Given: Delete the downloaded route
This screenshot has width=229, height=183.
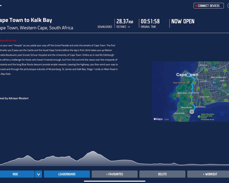Looking at the screenshot, I should click(x=162, y=174).
